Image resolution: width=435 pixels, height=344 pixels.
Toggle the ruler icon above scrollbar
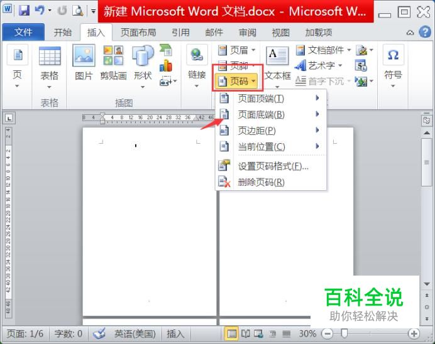(x=426, y=121)
